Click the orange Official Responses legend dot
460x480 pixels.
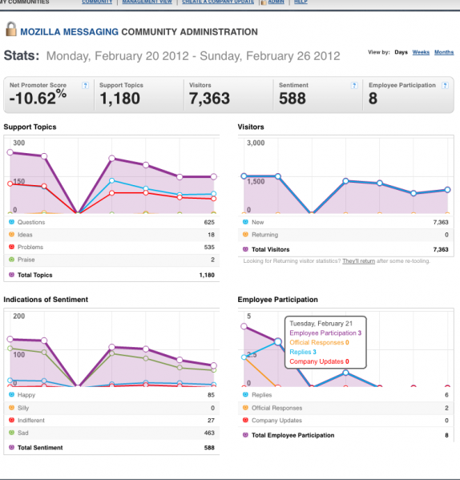click(x=245, y=407)
